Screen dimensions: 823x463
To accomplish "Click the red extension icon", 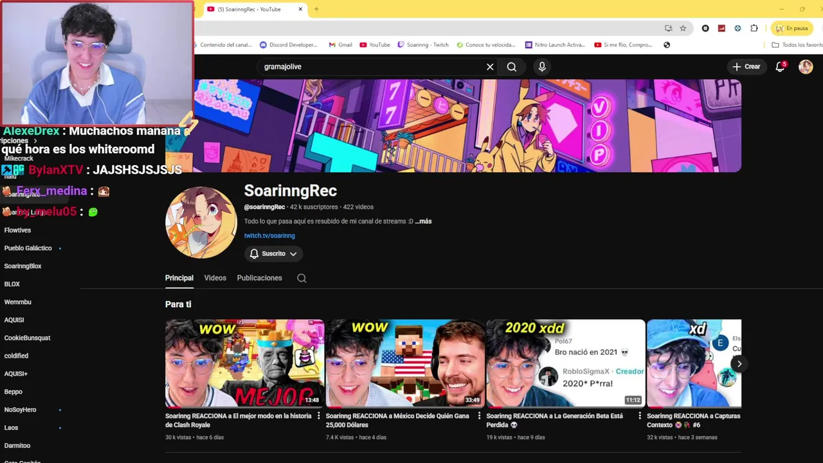I will pyautogui.click(x=721, y=28).
